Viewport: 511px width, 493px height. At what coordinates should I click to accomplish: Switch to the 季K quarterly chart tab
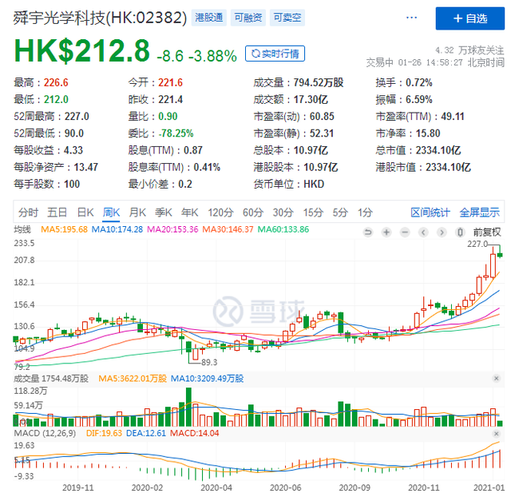(x=163, y=213)
